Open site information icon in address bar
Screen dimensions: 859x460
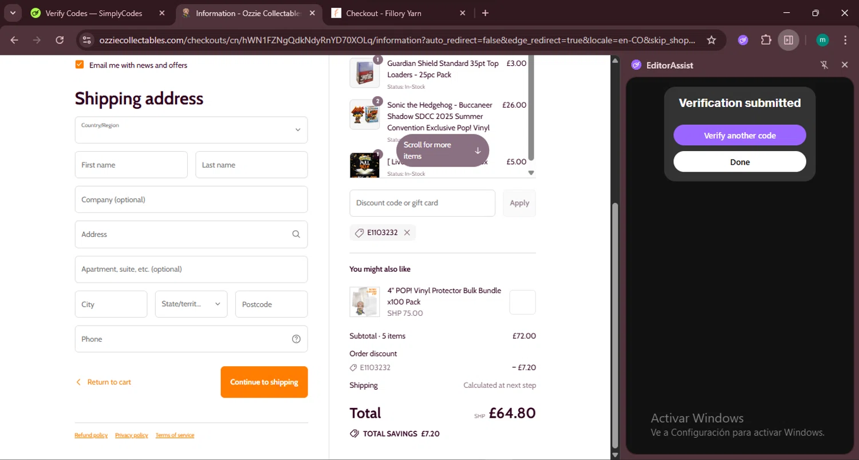coord(86,40)
